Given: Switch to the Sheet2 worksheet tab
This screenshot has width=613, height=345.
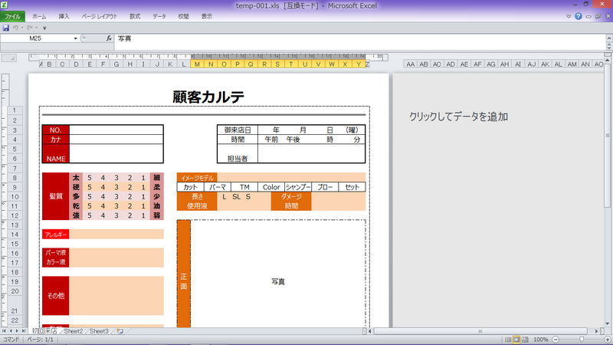Looking at the screenshot, I should coord(73,331).
